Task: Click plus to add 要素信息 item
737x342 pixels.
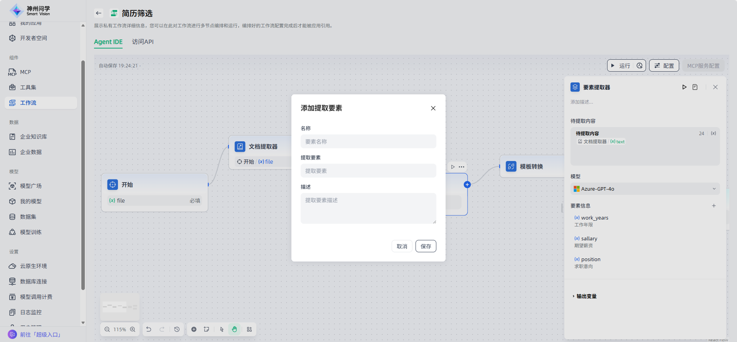Action: click(714, 206)
